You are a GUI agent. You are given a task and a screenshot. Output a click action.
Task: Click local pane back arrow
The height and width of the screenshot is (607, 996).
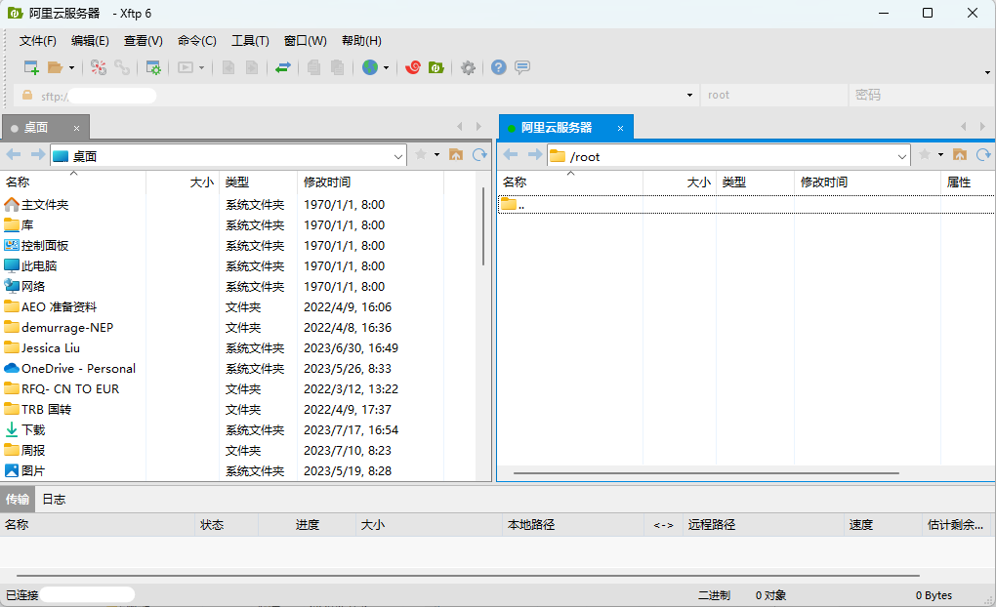pos(14,155)
